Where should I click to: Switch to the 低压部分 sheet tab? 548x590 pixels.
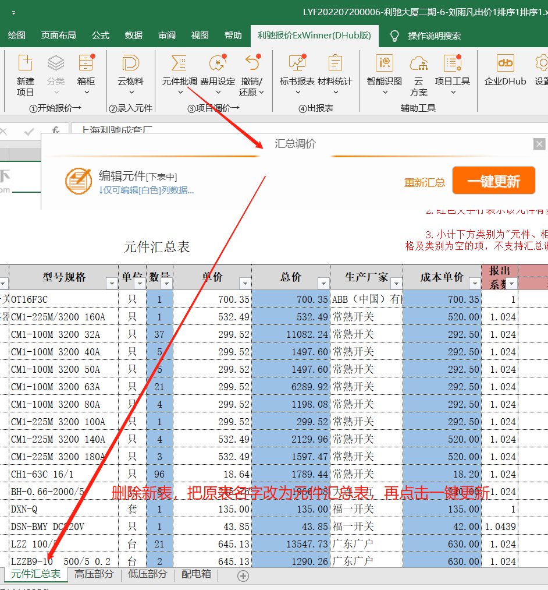click(147, 574)
